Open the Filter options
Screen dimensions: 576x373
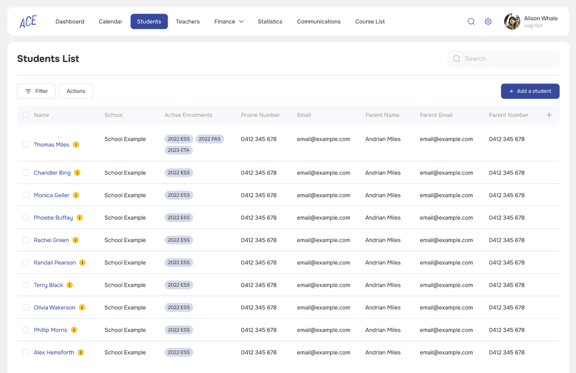(36, 91)
